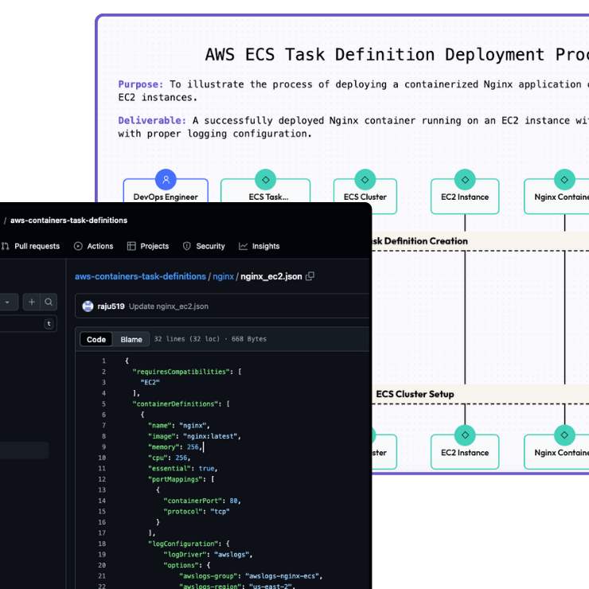Click the top Nginx Container diamond icon

point(564,180)
